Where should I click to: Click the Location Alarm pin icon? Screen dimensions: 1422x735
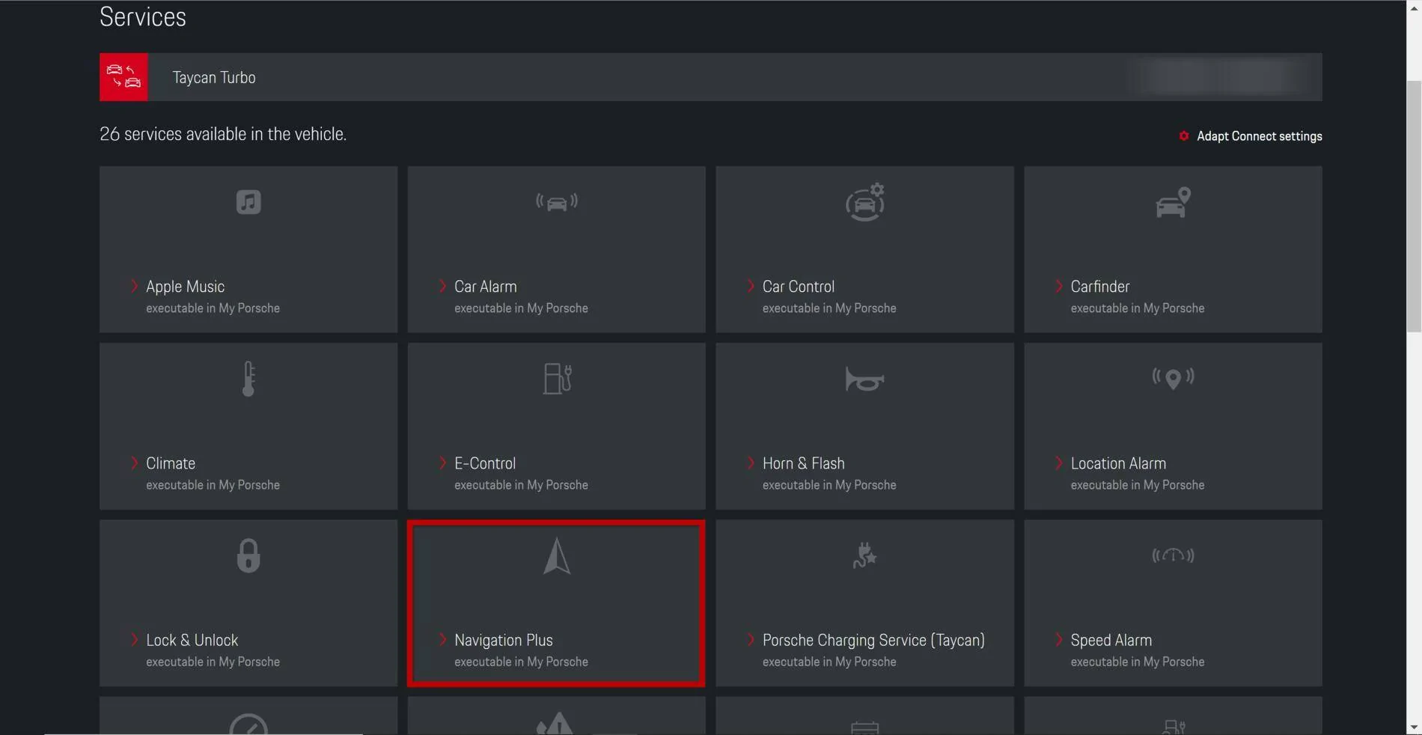[x=1173, y=379]
